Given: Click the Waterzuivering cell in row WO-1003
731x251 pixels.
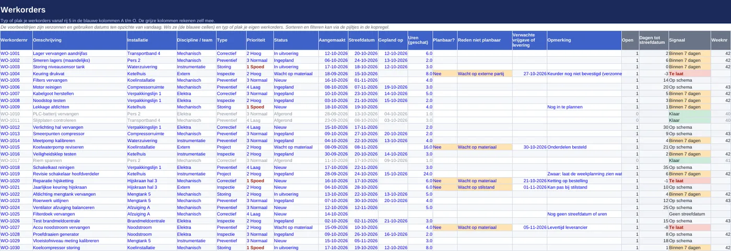Looking at the screenshot, I should (151, 67).
